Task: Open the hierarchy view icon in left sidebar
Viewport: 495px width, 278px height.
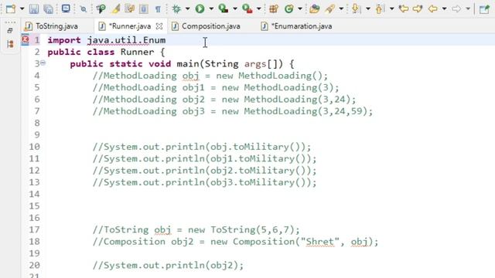Action: pos(10,44)
